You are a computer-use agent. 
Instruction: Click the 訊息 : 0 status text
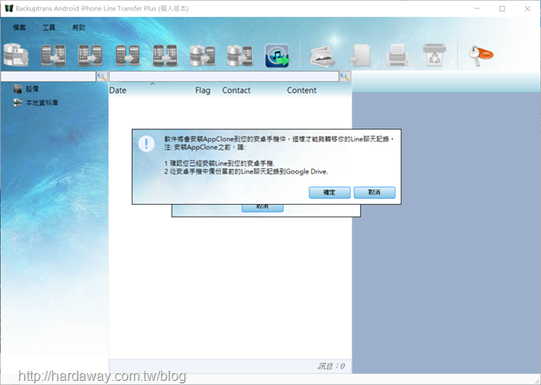point(331,366)
